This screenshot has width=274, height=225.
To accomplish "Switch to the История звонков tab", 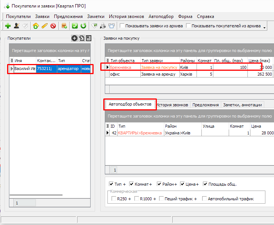I will tap(173, 105).
